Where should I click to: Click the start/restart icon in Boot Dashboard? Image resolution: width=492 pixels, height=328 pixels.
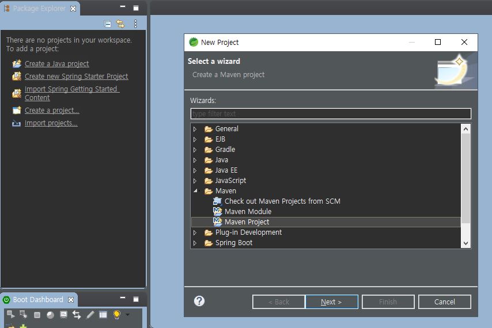coord(10,314)
